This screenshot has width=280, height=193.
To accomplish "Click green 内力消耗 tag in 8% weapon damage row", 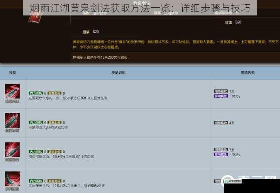I will click(36, 122).
